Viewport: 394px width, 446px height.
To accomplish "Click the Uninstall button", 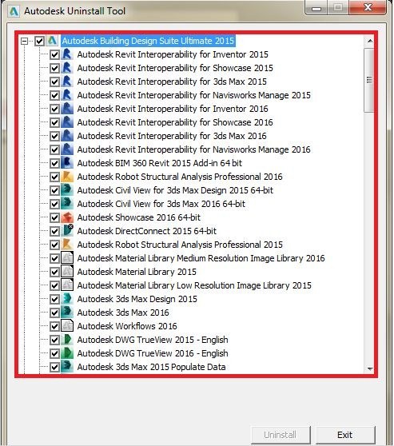I will click(281, 435).
